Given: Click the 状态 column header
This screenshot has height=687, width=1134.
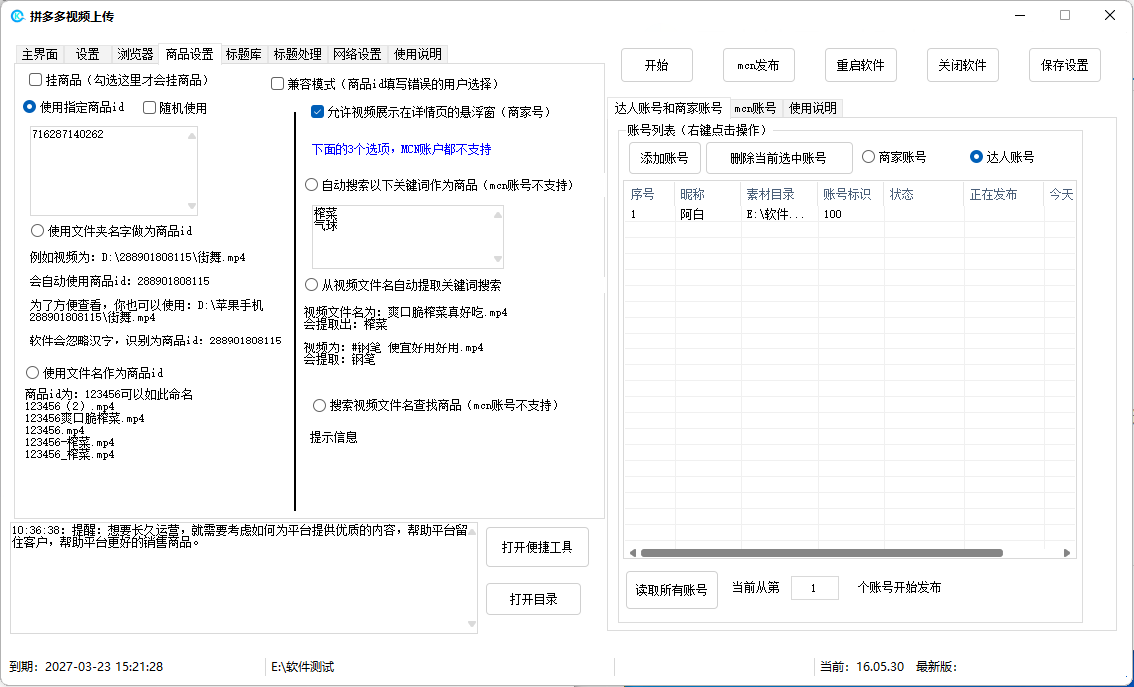Looking at the screenshot, I should pos(924,194).
